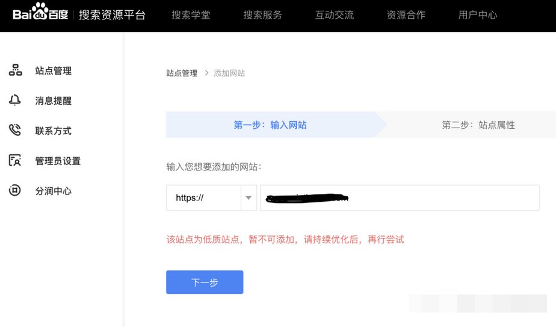Click the phone icon for contact methods
The height and width of the screenshot is (327, 556).
coord(15,130)
